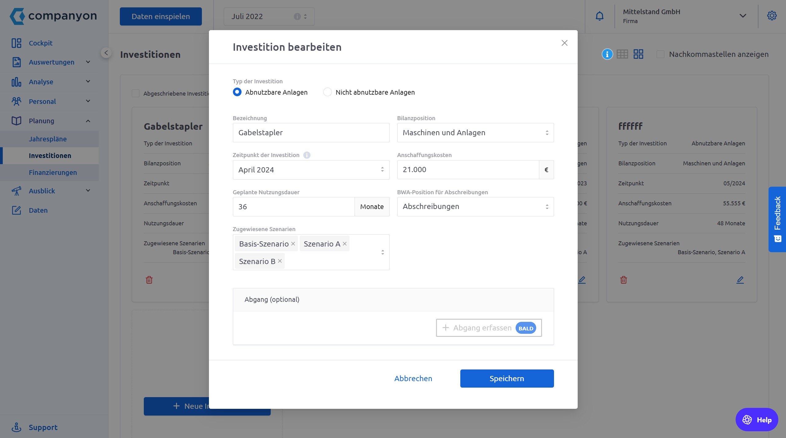This screenshot has width=786, height=438.
Task: Open the Cockpit dashboard icon
Action: (16, 43)
